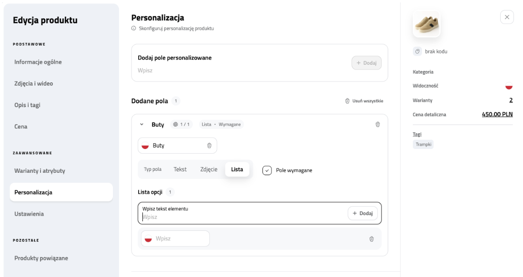This screenshot has width=523, height=277.
Task: Click the Dodaj button under Lista opcji
Action: point(363,213)
